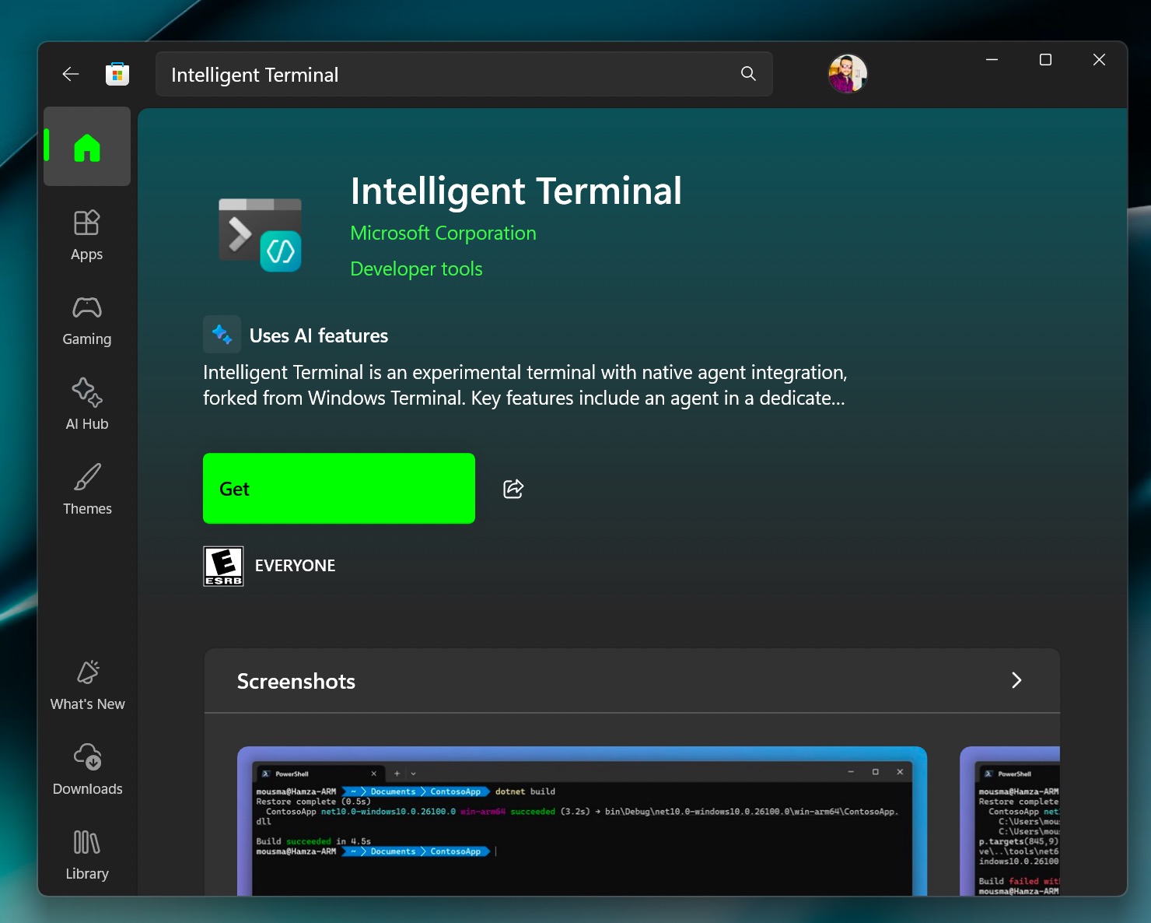Maximize the Microsoft Store window
This screenshot has height=923, width=1151.
[1045, 60]
